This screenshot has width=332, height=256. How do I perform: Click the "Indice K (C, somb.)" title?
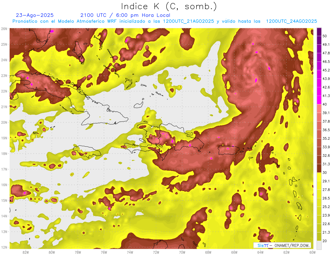click(169, 6)
